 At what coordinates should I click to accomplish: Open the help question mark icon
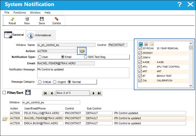pos(179,5)
